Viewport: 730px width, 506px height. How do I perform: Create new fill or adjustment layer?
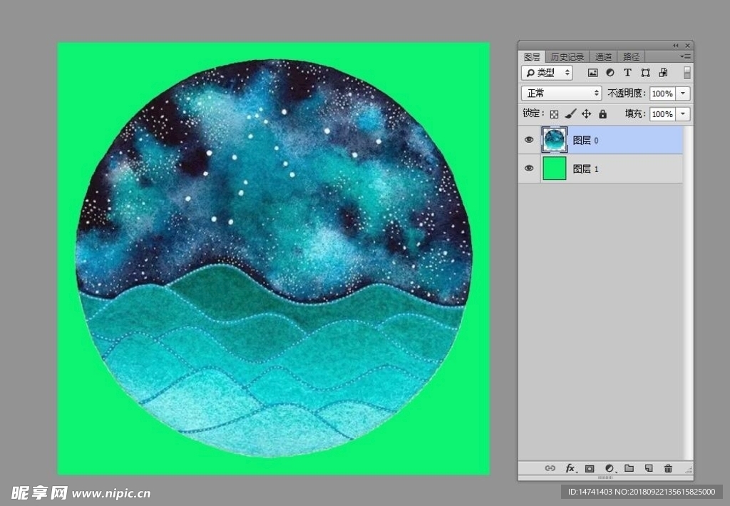pos(610,468)
